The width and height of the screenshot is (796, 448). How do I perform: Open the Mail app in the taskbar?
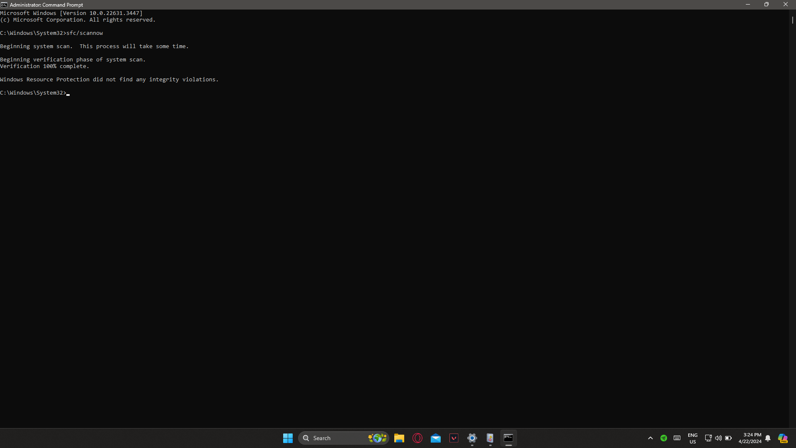point(436,438)
